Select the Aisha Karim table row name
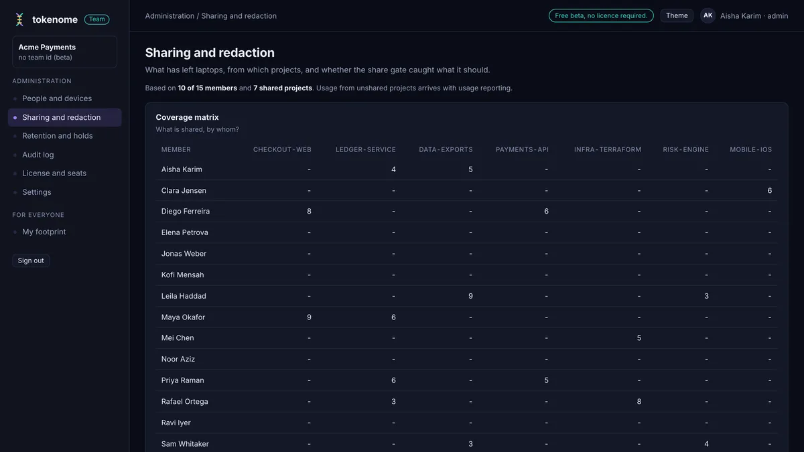 tap(182, 169)
